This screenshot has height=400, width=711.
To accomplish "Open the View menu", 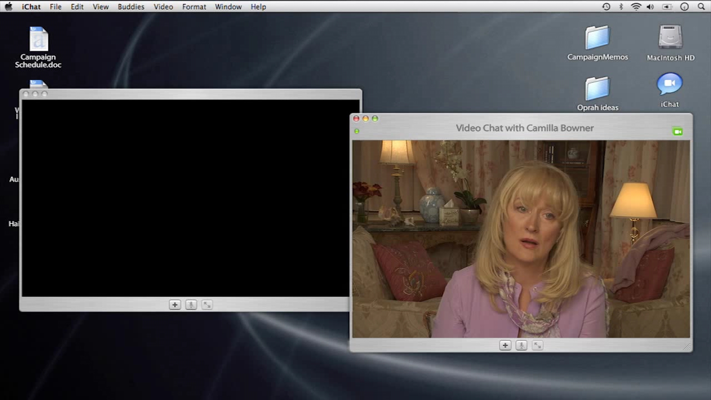I will pos(101,7).
